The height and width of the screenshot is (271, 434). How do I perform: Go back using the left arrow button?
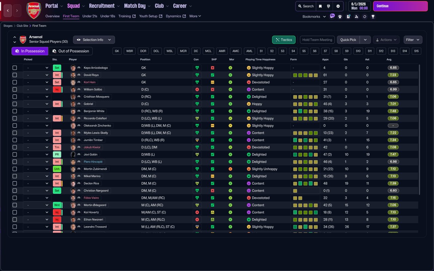click(x=8, y=11)
